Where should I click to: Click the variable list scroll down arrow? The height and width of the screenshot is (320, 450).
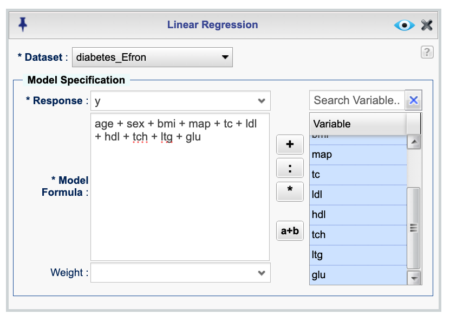(414, 278)
